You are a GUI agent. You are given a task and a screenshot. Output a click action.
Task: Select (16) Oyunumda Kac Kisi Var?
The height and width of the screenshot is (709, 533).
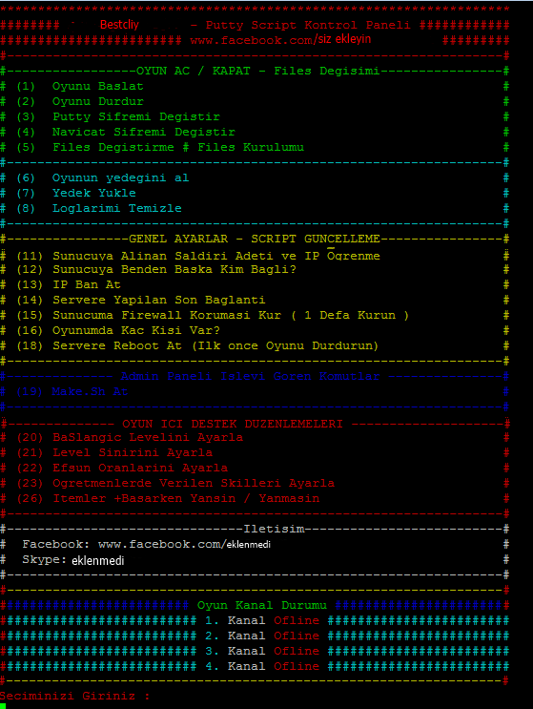click(x=118, y=330)
